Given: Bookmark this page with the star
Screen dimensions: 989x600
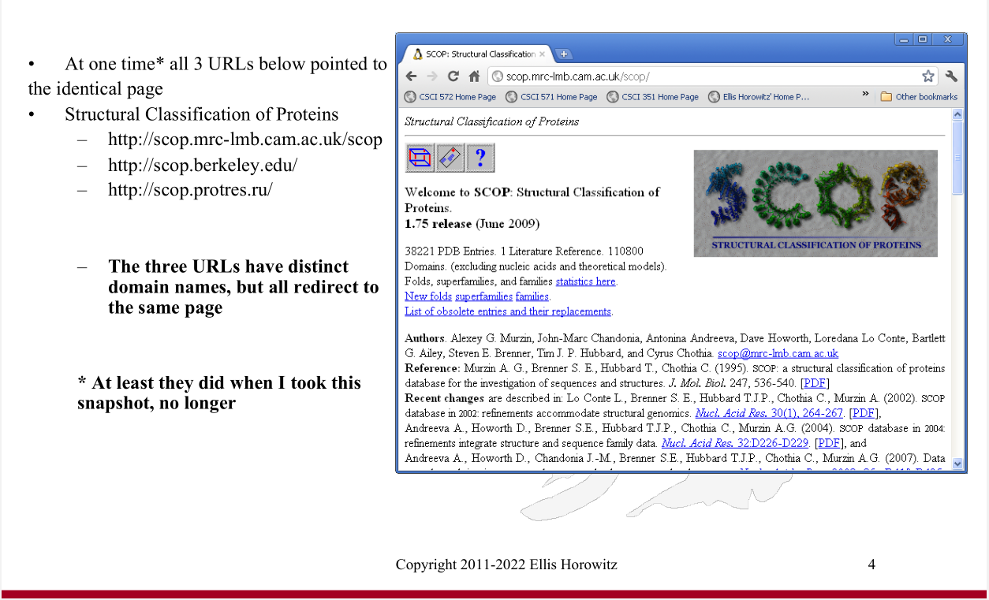Looking at the screenshot, I should coord(927,76).
